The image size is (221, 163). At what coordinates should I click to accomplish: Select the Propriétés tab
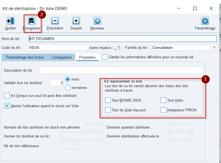[x=87, y=57]
